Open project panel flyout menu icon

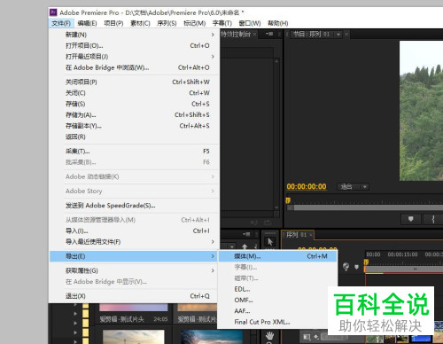click(246, 234)
